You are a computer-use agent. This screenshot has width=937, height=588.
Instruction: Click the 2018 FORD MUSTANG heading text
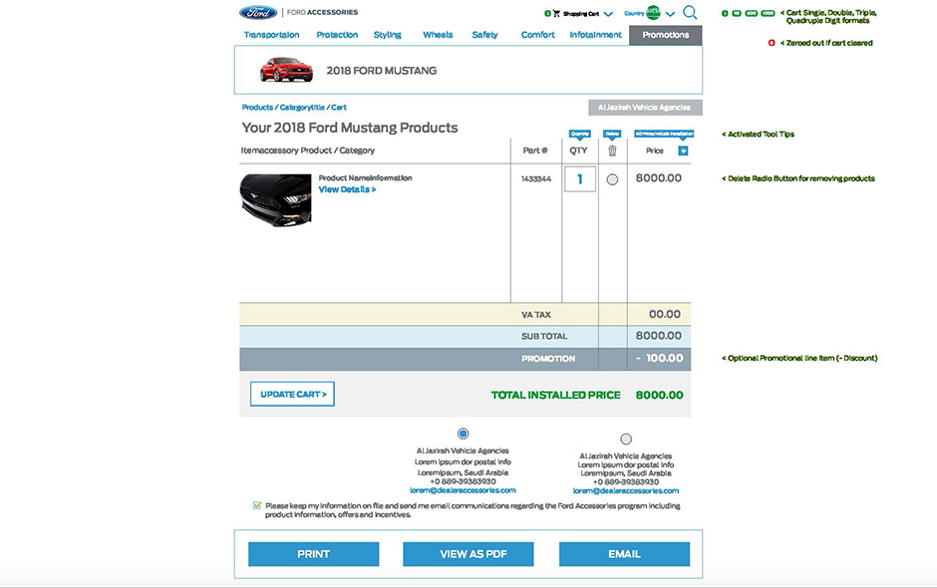[x=381, y=71]
